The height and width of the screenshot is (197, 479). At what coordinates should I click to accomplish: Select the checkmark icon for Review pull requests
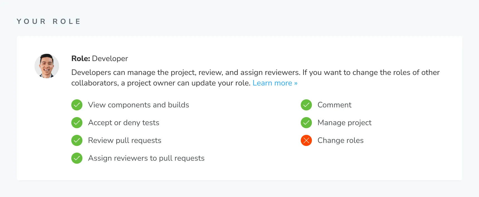pos(77,140)
